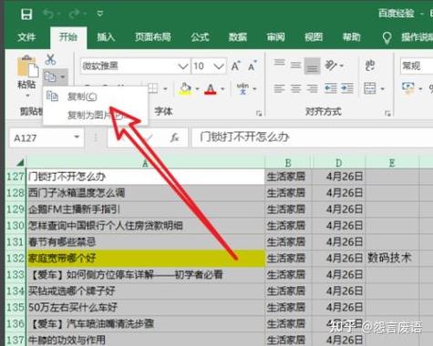Image resolution: width=433 pixels, height=346 pixels.
Task: Open the Merge & Center dropdown arrow
Action: click(383, 89)
